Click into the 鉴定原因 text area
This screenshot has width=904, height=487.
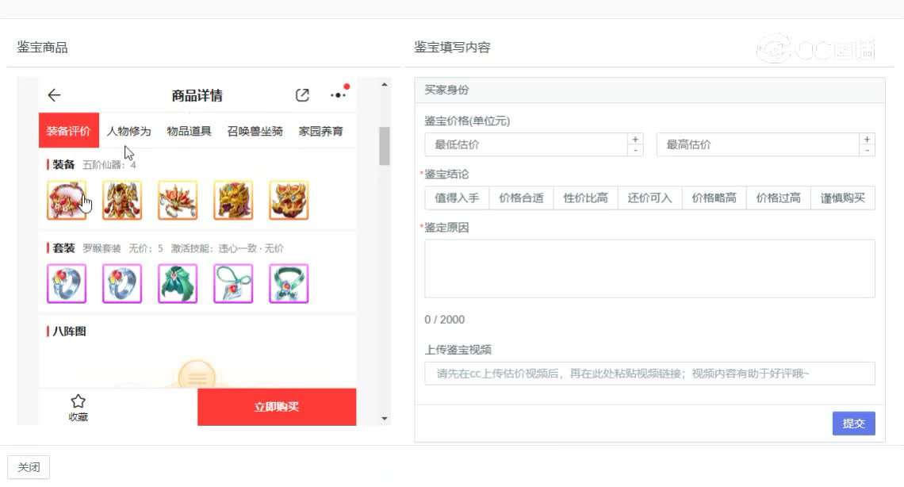tap(649, 269)
